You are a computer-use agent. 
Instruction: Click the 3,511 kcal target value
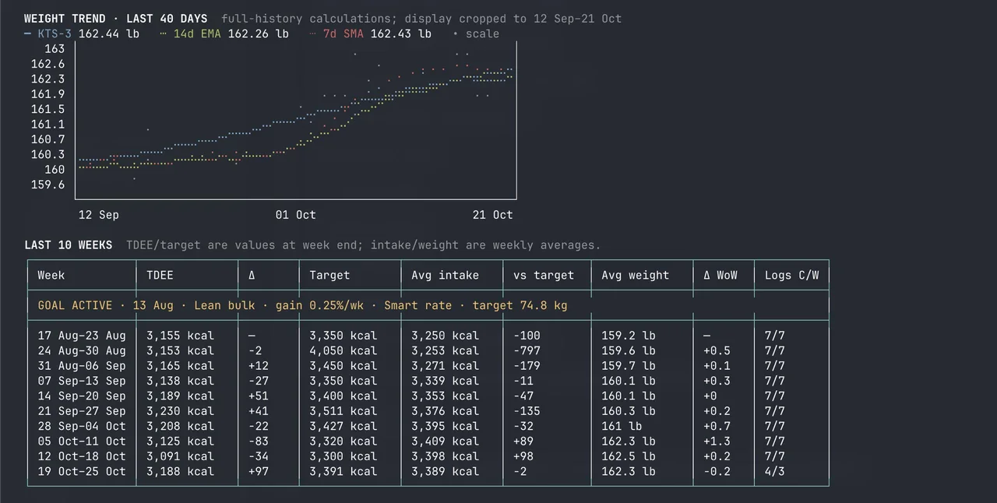[x=343, y=411]
